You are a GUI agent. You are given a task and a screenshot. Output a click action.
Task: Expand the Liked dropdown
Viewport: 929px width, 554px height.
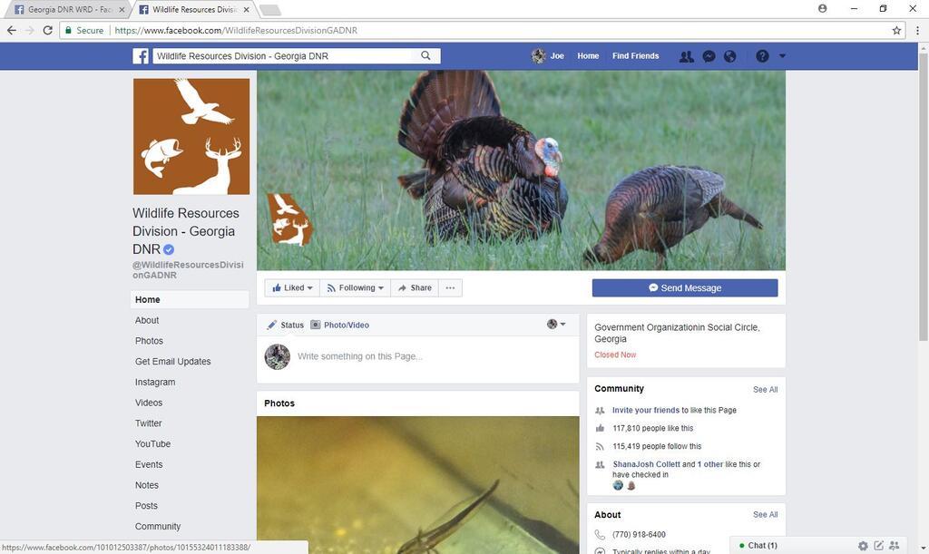coord(292,287)
